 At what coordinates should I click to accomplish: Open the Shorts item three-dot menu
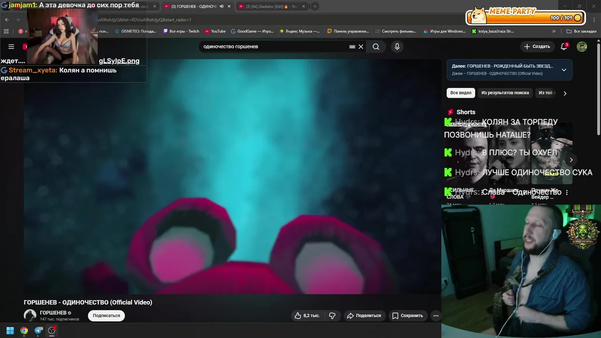(567, 192)
